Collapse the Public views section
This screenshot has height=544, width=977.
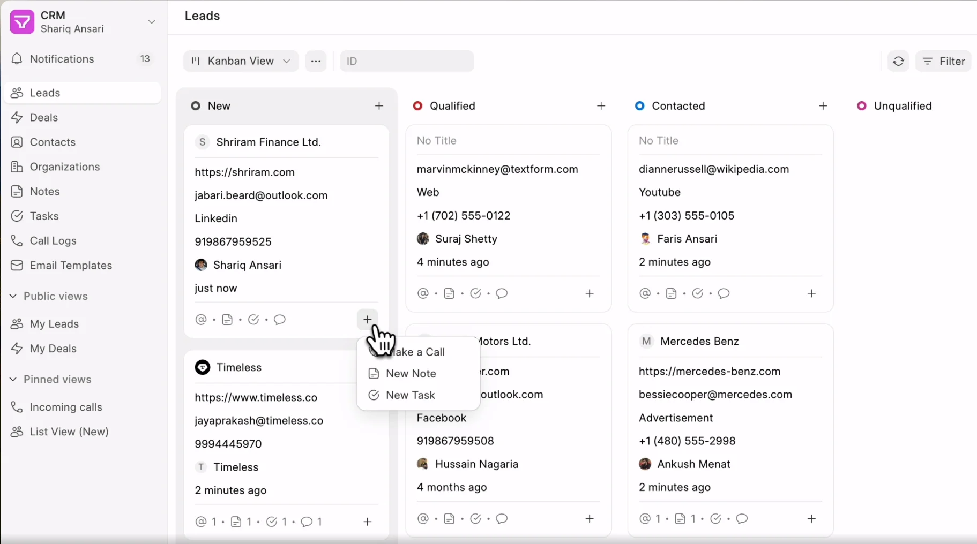(x=13, y=296)
